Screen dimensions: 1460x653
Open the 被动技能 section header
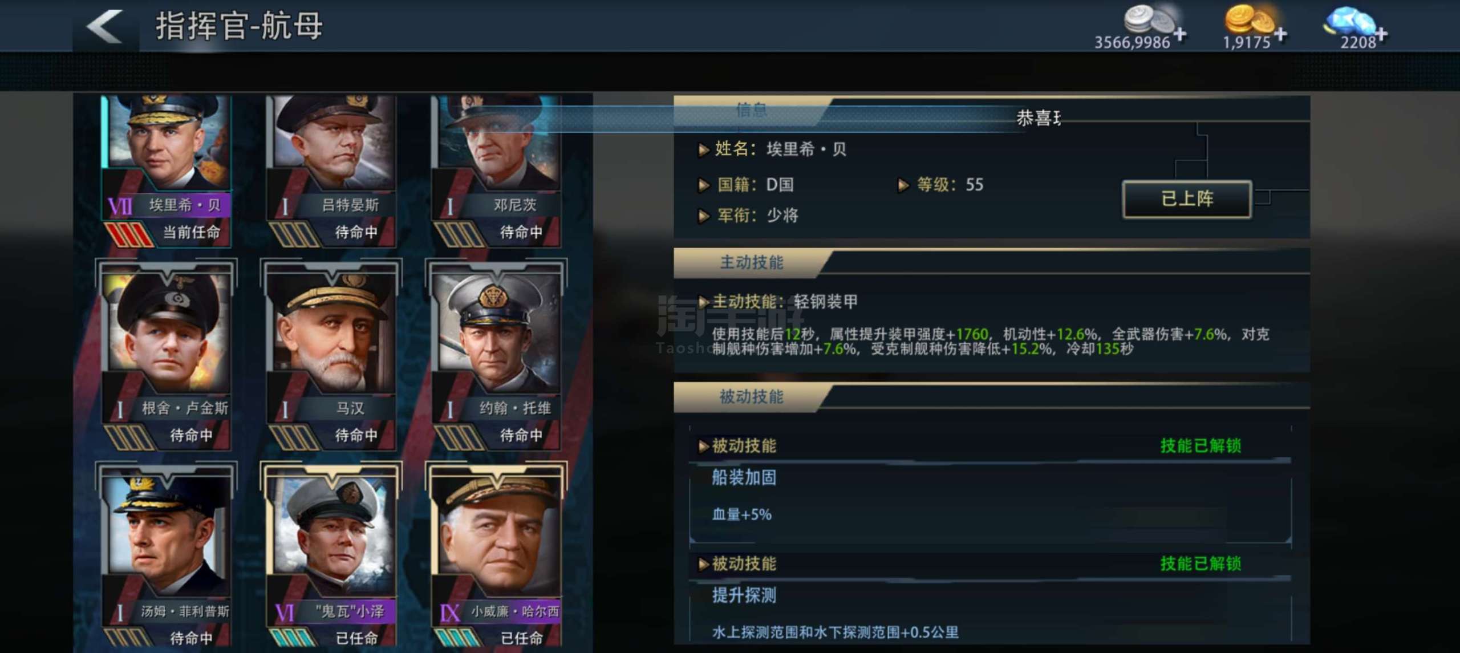coord(752,397)
